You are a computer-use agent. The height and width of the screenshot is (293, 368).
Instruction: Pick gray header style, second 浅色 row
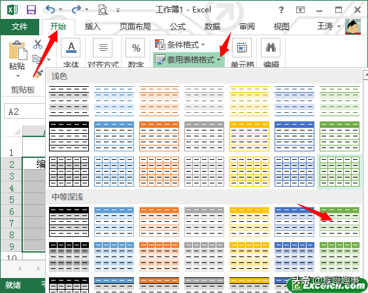[204, 136]
